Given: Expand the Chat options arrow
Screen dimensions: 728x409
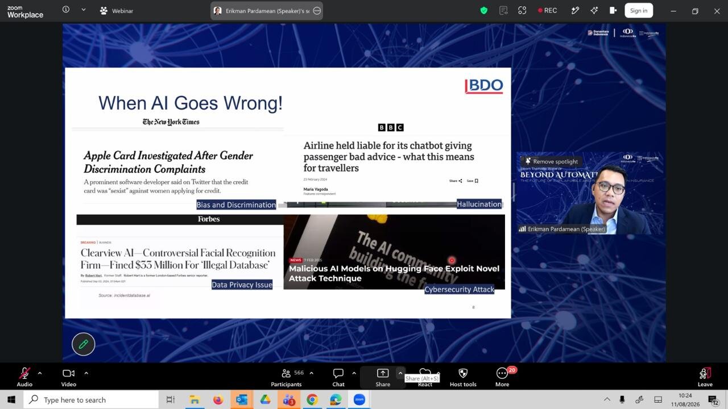Looking at the screenshot, I should point(354,373).
